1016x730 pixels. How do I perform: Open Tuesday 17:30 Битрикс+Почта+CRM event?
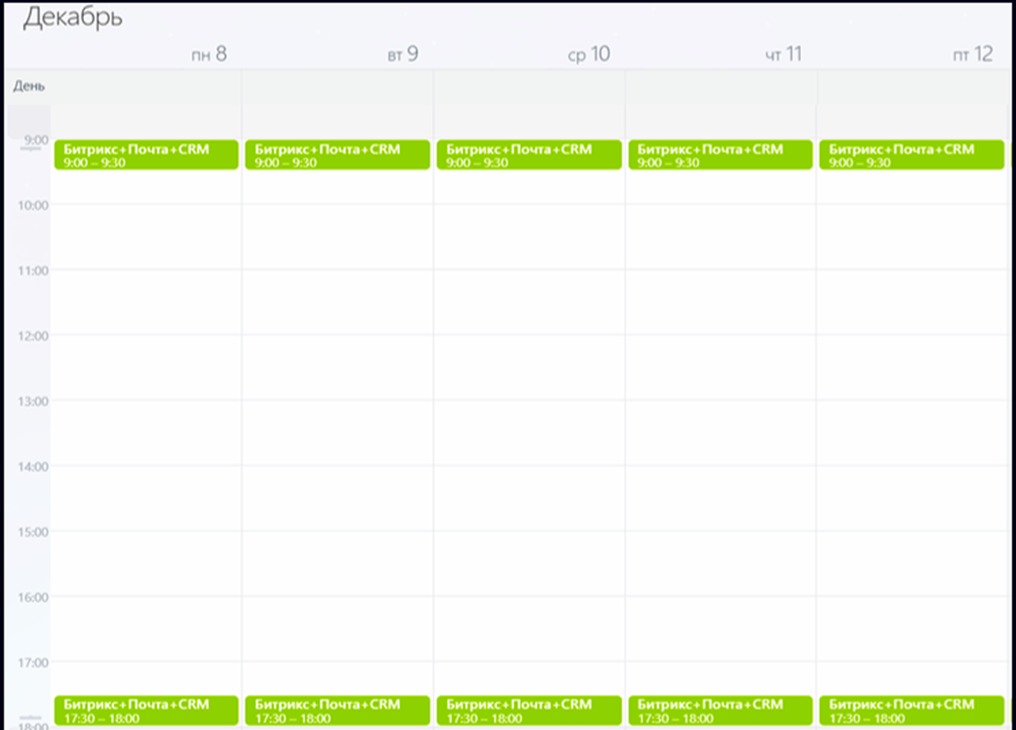[337, 710]
